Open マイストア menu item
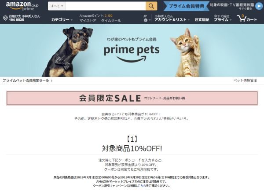 point(88,21)
